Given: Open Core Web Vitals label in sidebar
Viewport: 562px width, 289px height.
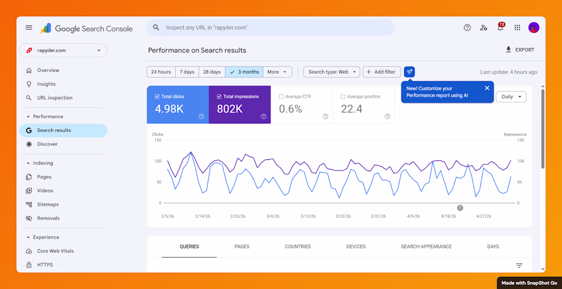Looking at the screenshot, I should click(x=56, y=251).
